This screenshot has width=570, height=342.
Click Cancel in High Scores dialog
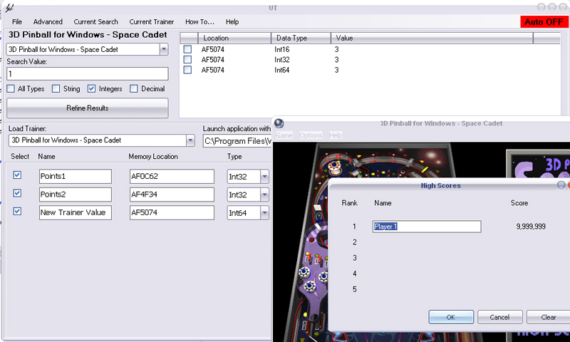[x=500, y=317]
